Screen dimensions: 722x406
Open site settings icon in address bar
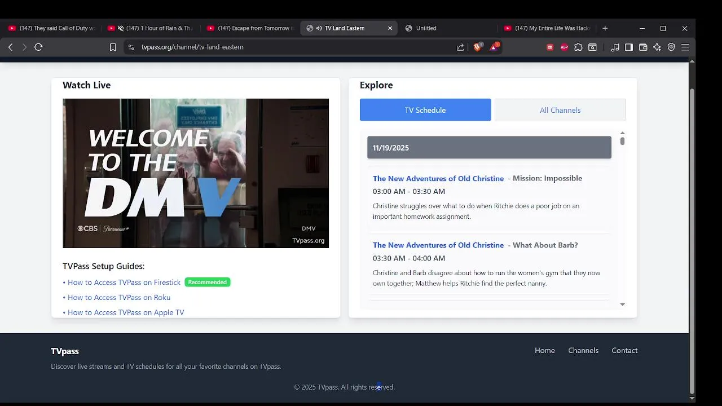[x=131, y=47]
